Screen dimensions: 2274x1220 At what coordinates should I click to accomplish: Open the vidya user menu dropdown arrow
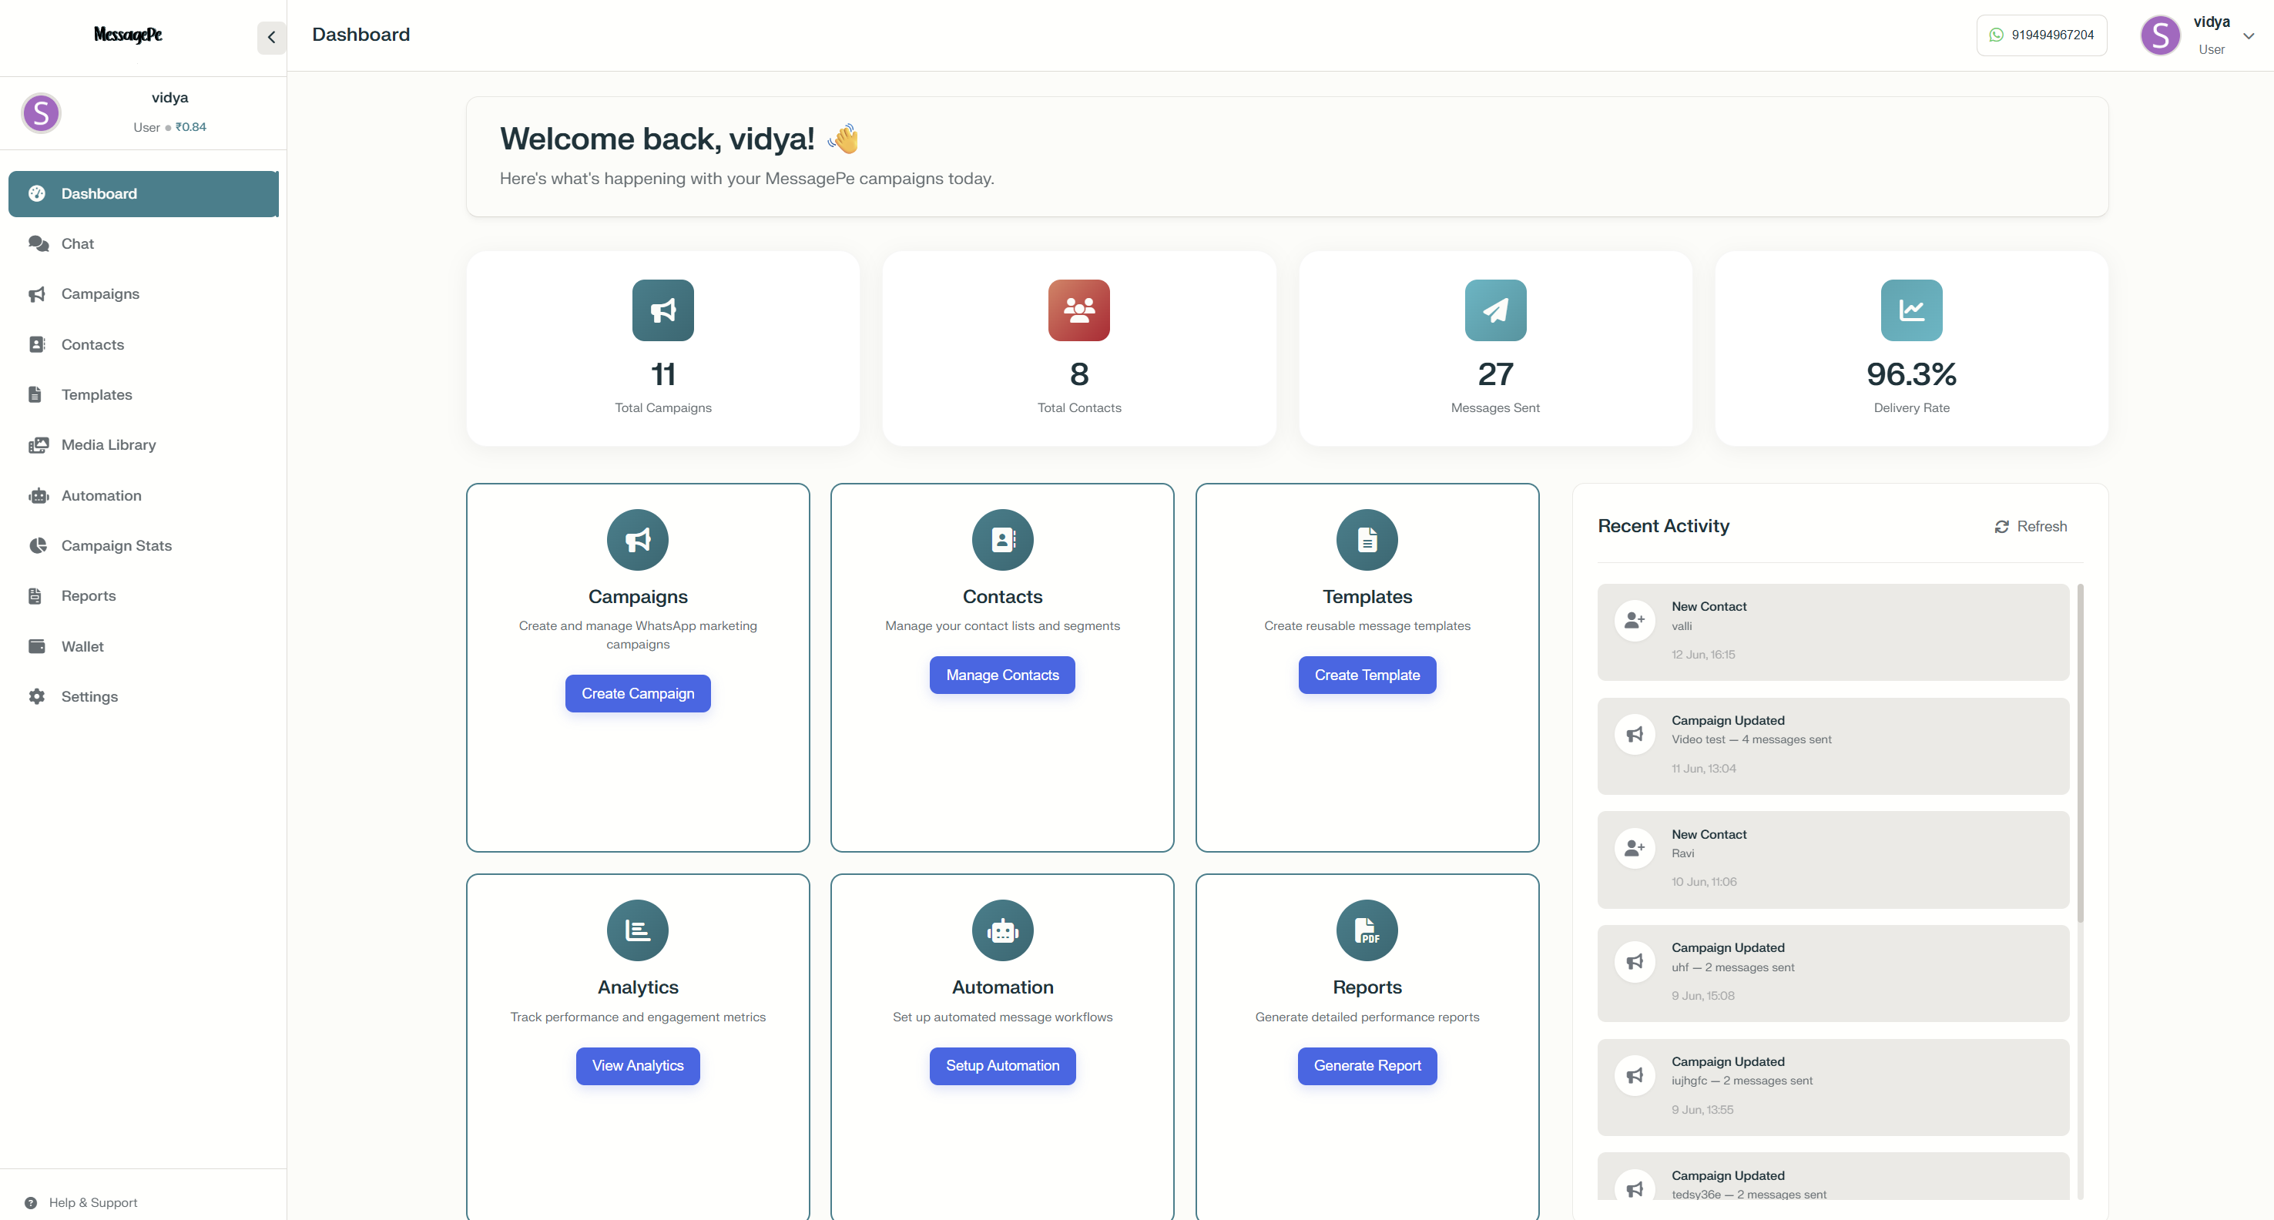click(x=2249, y=36)
